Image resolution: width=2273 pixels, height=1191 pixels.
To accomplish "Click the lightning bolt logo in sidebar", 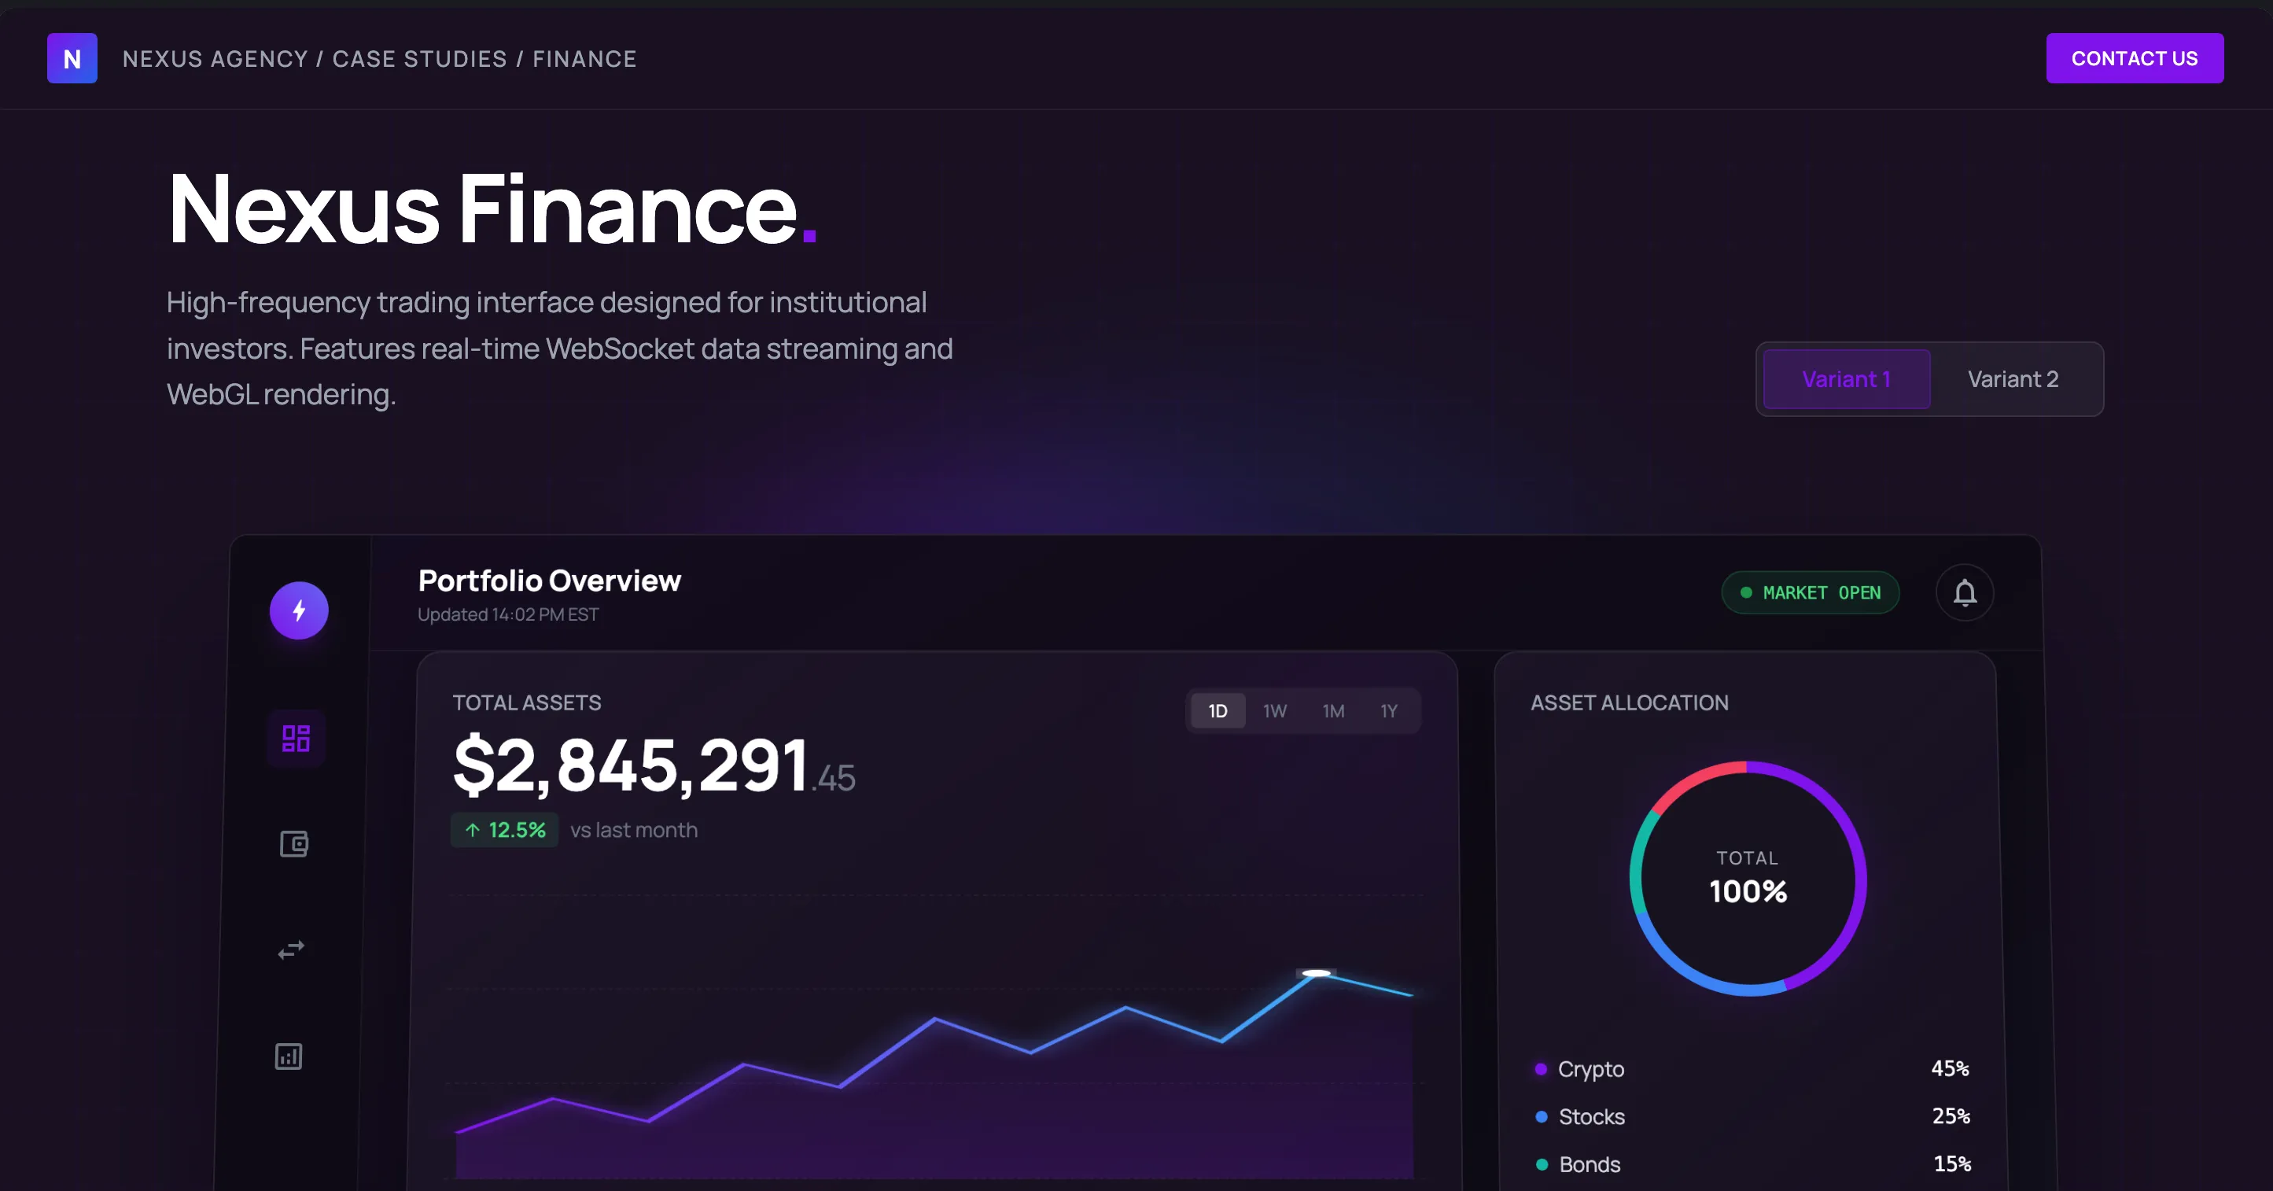I will coord(298,610).
